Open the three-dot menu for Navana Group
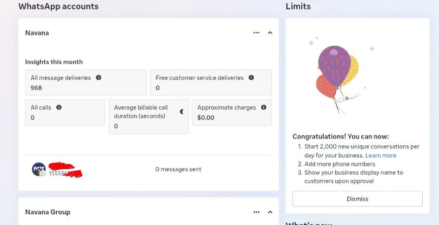This screenshot has height=225, width=439. click(x=256, y=212)
